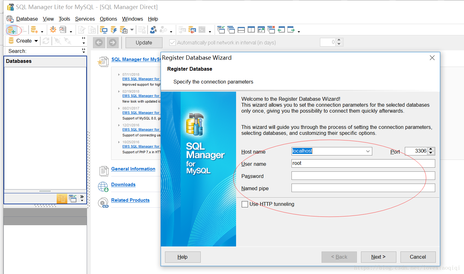Screen dimensions: 464x274
Task: Click the Named pipe input field
Action: [363, 188]
